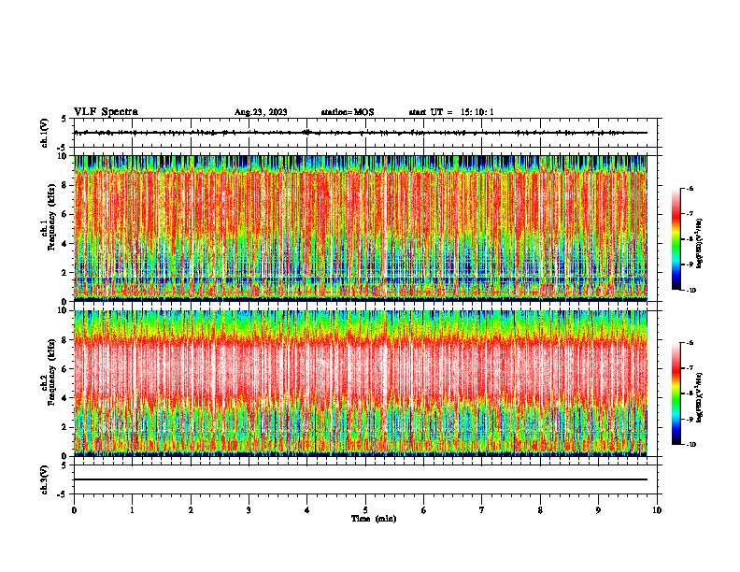The image size is (740, 572).
Task: Click time axis tick label "8"
Action: coord(540,510)
